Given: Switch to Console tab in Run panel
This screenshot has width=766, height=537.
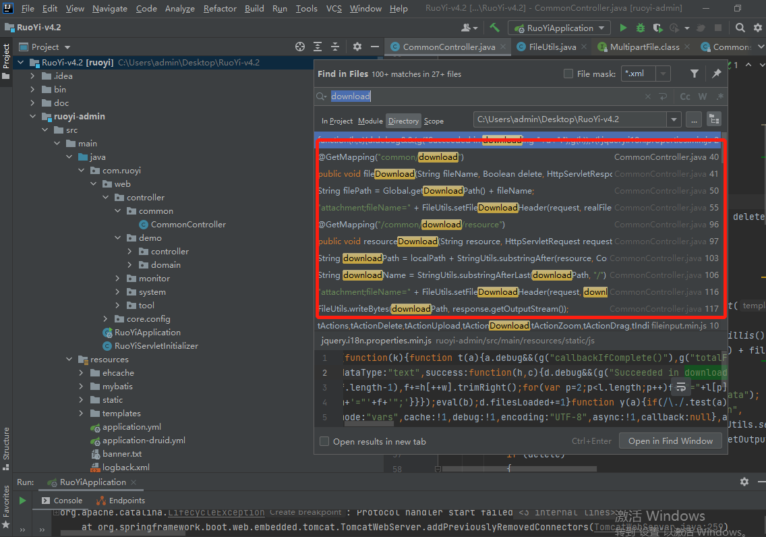Looking at the screenshot, I should [x=63, y=501].
